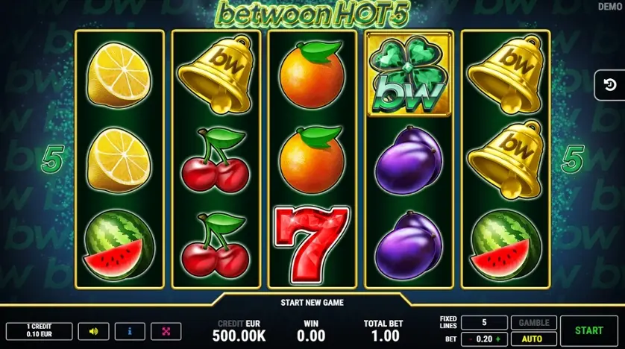Open game history with the replay clock icon

tap(610, 85)
